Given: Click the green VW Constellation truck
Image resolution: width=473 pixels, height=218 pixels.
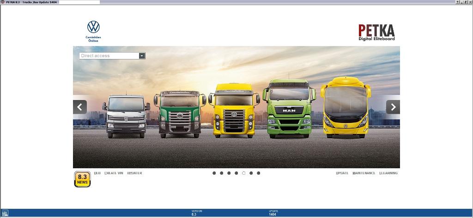Looking at the screenshot, I should pyautogui.click(x=180, y=114).
